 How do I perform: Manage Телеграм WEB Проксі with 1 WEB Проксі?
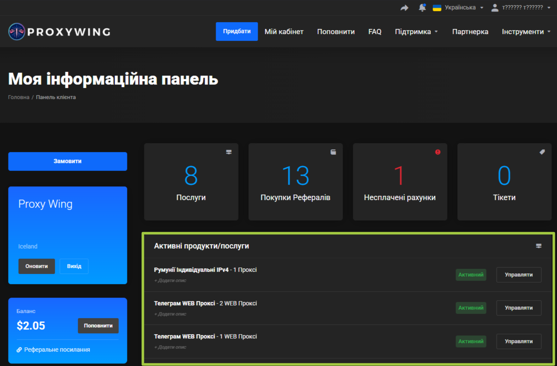coord(519,341)
